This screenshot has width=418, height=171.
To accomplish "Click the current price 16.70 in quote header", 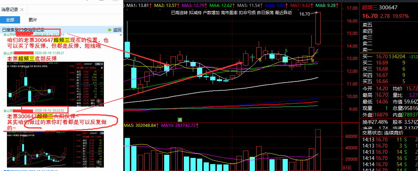I will pyautogui.click(x=370, y=16).
